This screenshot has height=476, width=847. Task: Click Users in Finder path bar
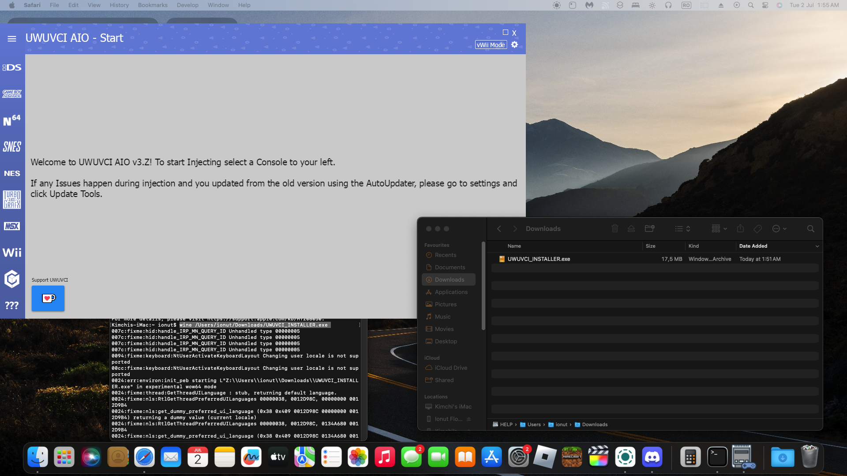[x=530, y=425]
